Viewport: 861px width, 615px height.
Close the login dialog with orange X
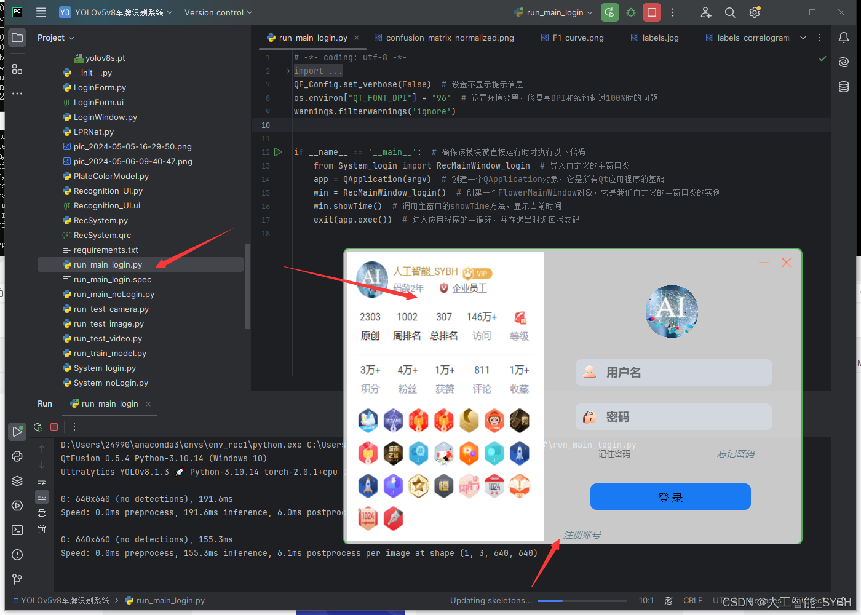pos(786,263)
